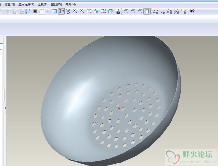Screen dimensions: 218x166
Task: Click the spin center marker on model
Action: pyautogui.click(x=117, y=107)
